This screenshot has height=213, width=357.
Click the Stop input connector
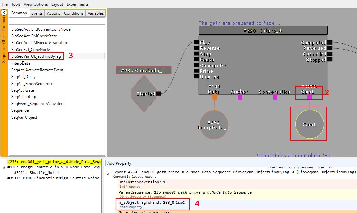[196, 54]
